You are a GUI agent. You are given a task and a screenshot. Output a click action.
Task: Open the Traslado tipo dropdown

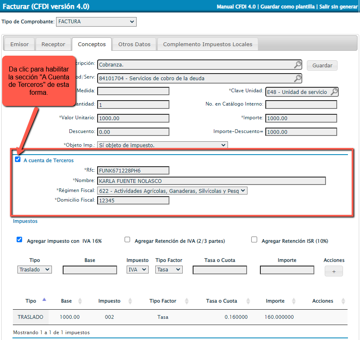click(x=34, y=269)
